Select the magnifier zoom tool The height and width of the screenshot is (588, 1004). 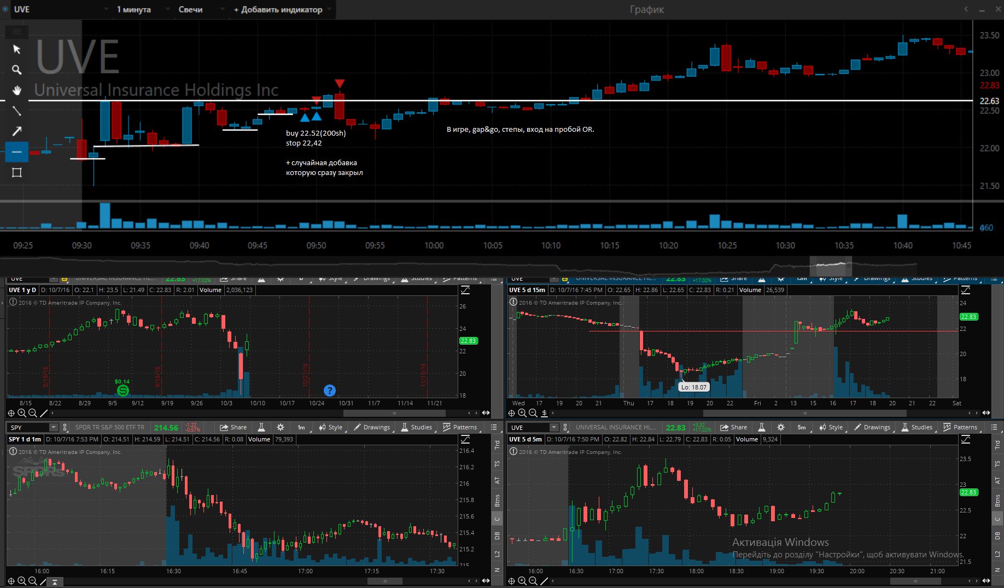[x=16, y=70]
